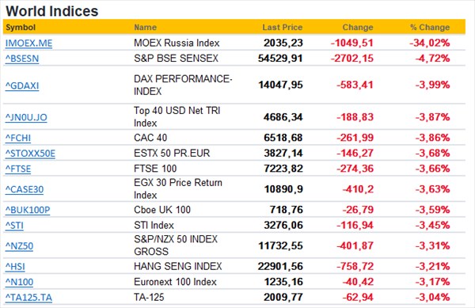Open the ^STOXX50E symbol link
The image size is (475, 308).
click(30, 154)
